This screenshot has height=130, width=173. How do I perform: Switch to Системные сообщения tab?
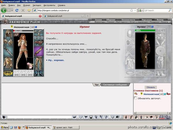pyautogui.click(x=115, y=85)
